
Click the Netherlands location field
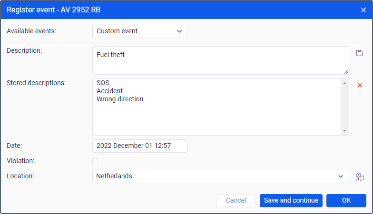[x=214, y=176]
